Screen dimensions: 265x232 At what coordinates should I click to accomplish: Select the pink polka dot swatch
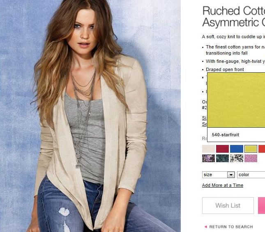pos(251,158)
